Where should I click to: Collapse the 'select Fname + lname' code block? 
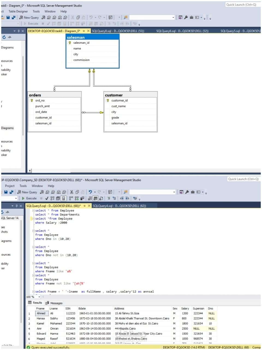coord(33,292)
